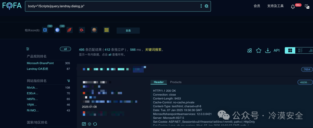Click the 产品规则排名 heading

click(37, 56)
